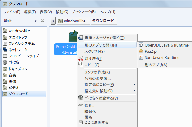Choose ゴミ箱へ移動する(V) menu entry
Viewport: 192px width, 127px height.
107,98
